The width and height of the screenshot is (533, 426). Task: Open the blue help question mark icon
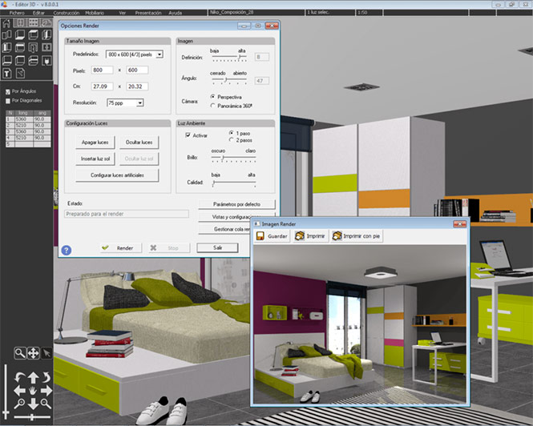point(67,250)
